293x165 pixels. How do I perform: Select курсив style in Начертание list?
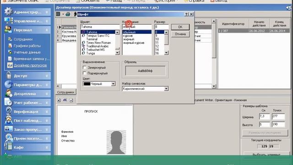[x=128, y=36]
